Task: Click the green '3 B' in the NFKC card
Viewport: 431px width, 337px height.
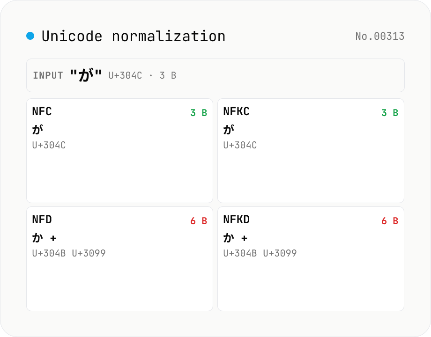Action: pyautogui.click(x=390, y=113)
